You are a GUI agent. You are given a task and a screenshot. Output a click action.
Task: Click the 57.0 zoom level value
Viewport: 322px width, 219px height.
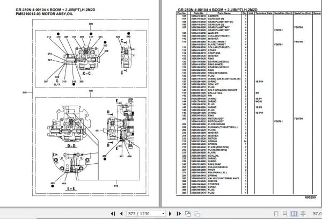(317, 214)
